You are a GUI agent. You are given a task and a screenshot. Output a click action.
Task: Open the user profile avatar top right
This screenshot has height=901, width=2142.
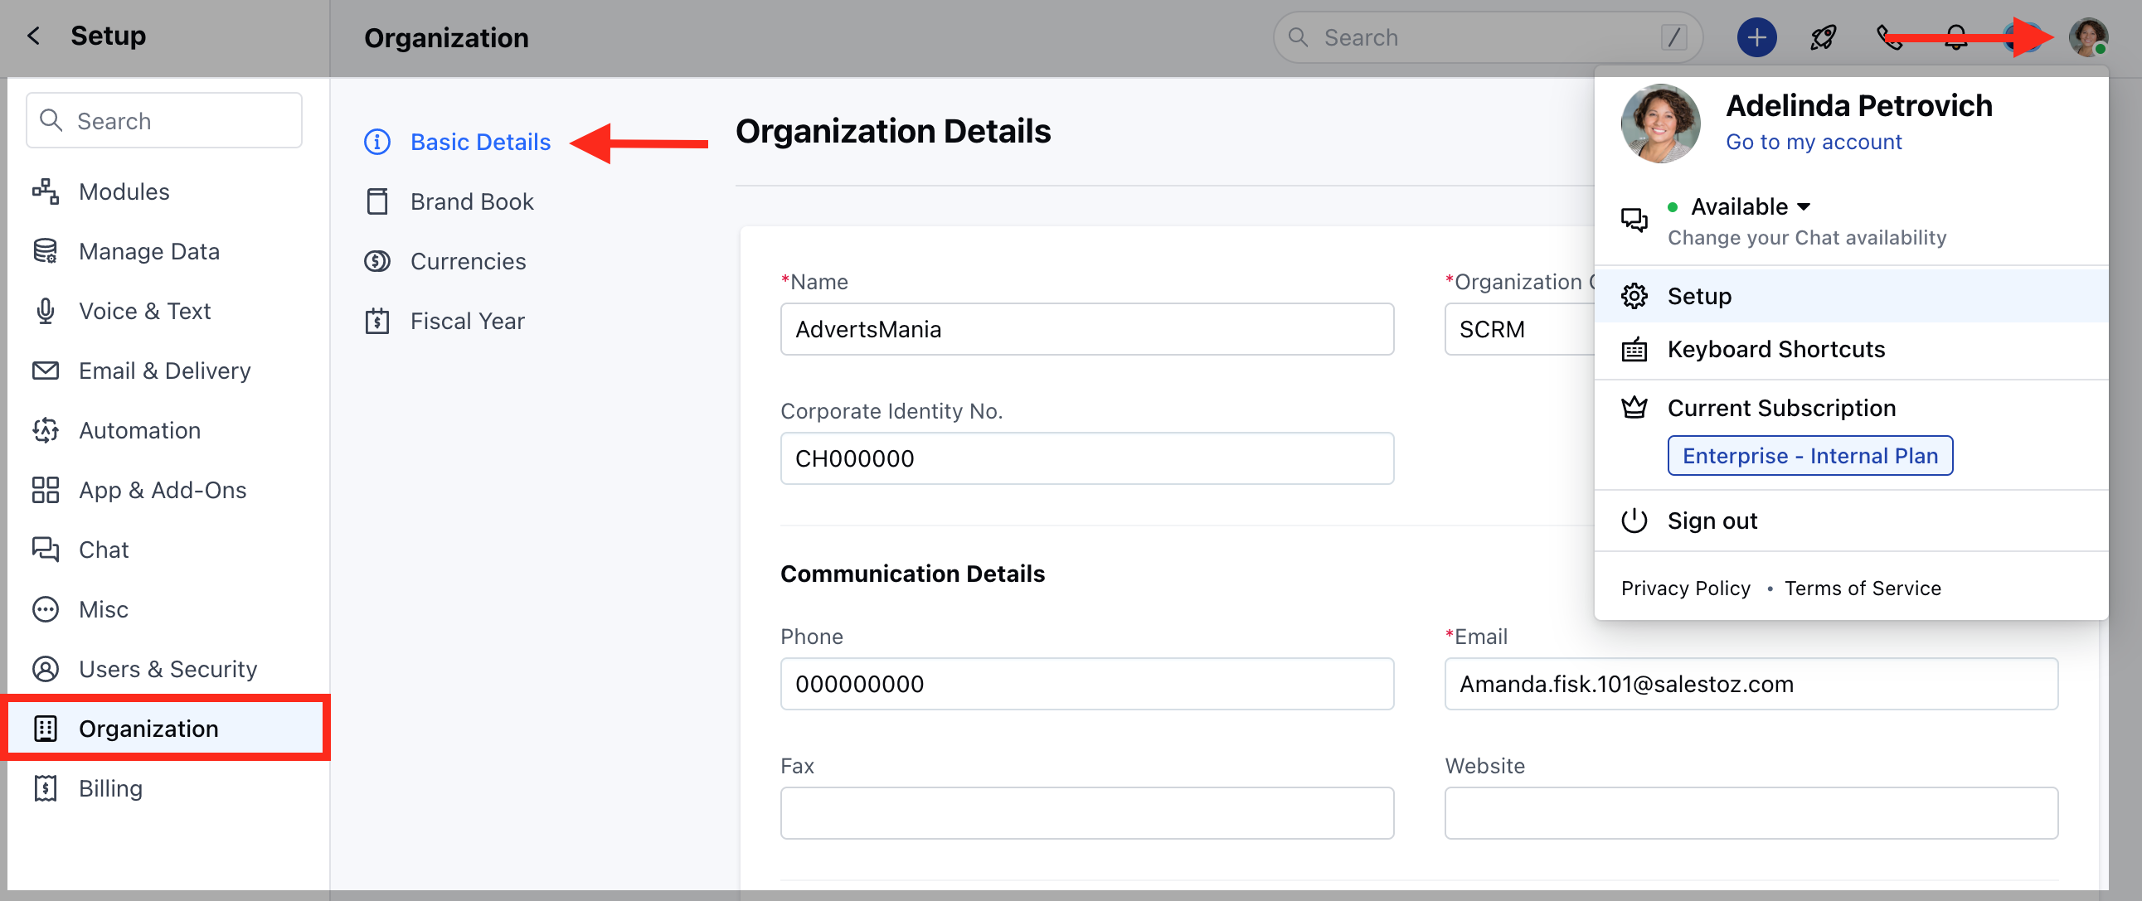(x=2088, y=37)
